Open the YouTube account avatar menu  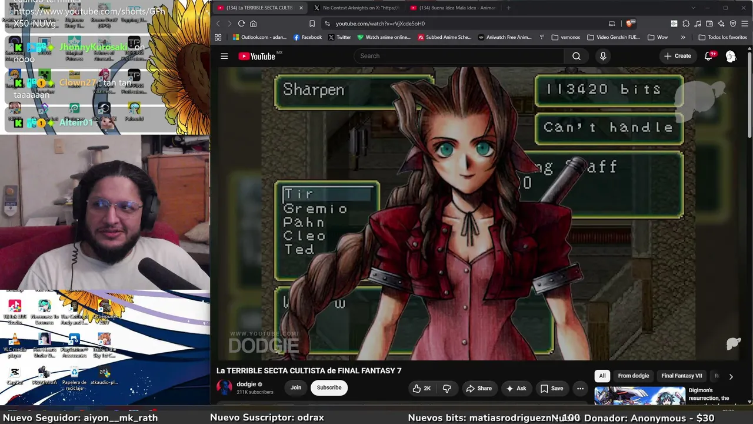tap(731, 56)
